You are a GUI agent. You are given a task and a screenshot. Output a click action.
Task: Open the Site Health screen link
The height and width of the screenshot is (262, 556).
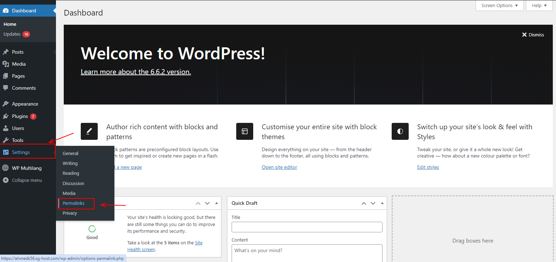pos(165,246)
